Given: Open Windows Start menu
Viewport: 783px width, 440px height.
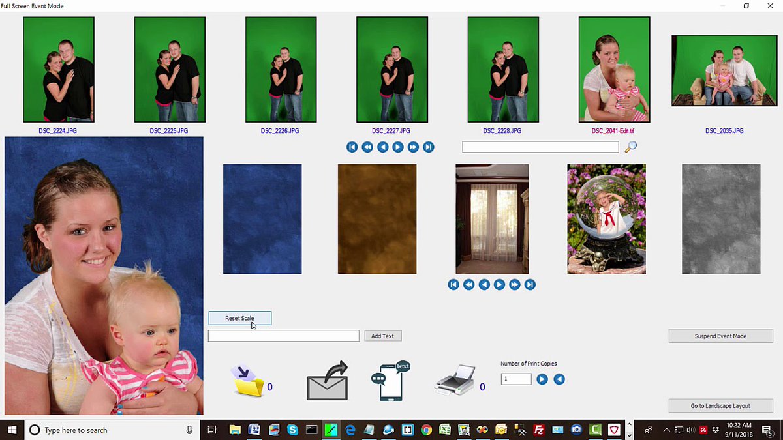Looking at the screenshot, I should (12, 430).
